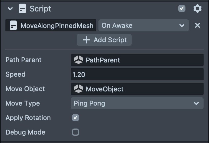Click the PathParent reference field text
Image resolution: width=209 pixels, height=143 pixels.
pyautogui.click(x=103, y=60)
